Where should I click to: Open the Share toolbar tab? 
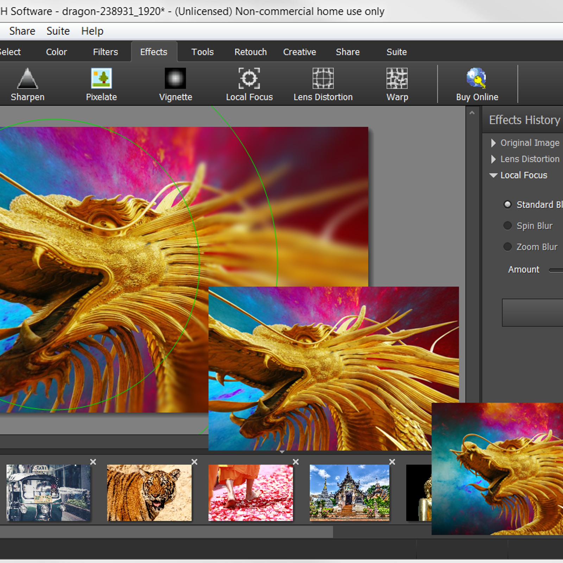point(348,52)
